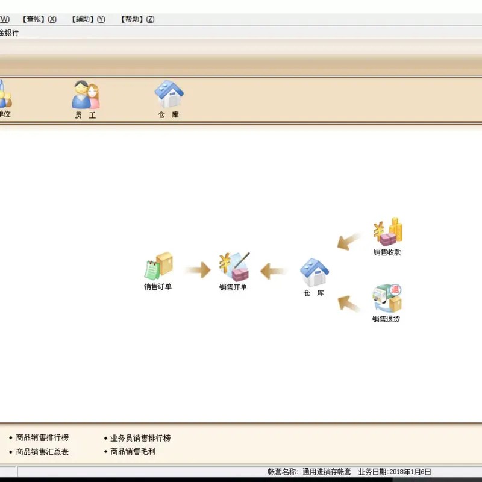Click 帐套名称 通用进销存帐套 in status bar
The image size is (482, 482).
tap(309, 472)
